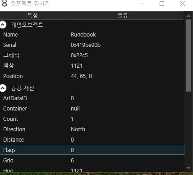The image size is (193, 175).
Task: Select the Distance property label
Action: click(14, 140)
